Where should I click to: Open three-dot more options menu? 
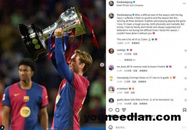click(184, 4)
